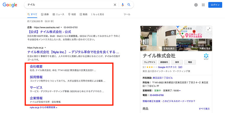Click the 外観を見る street view photo
225x113 pixels.
(x=194, y=45)
